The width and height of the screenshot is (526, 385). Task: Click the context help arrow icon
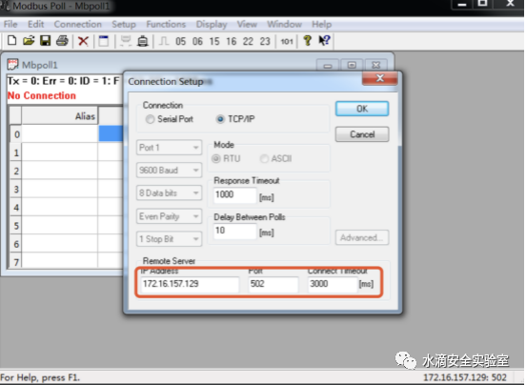pyautogui.click(x=324, y=41)
